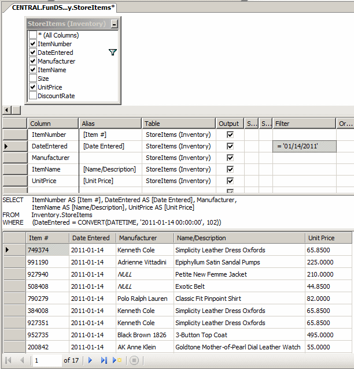The image size is (354, 369).
Task: Click the current record number field
Action: [x=47, y=360]
